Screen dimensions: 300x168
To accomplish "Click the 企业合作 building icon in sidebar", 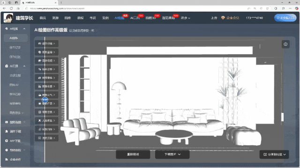I will (7, 160).
